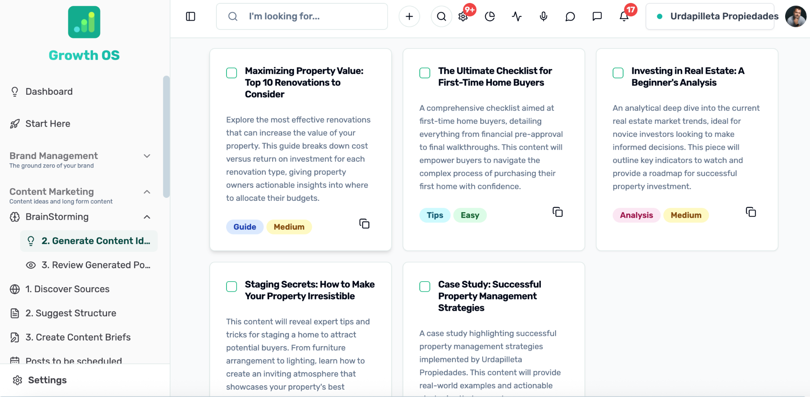This screenshot has height=397, width=810.
Task: Check the Maximizing Property Value checkbox
Action: pos(232,73)
